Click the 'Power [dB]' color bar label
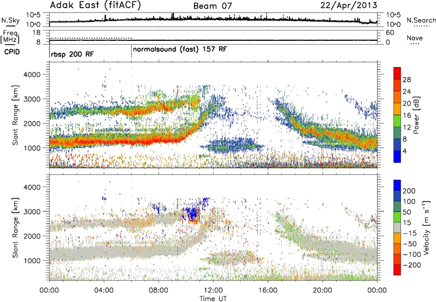This screenshot has width=436, height=302. (x=416, y=115)
